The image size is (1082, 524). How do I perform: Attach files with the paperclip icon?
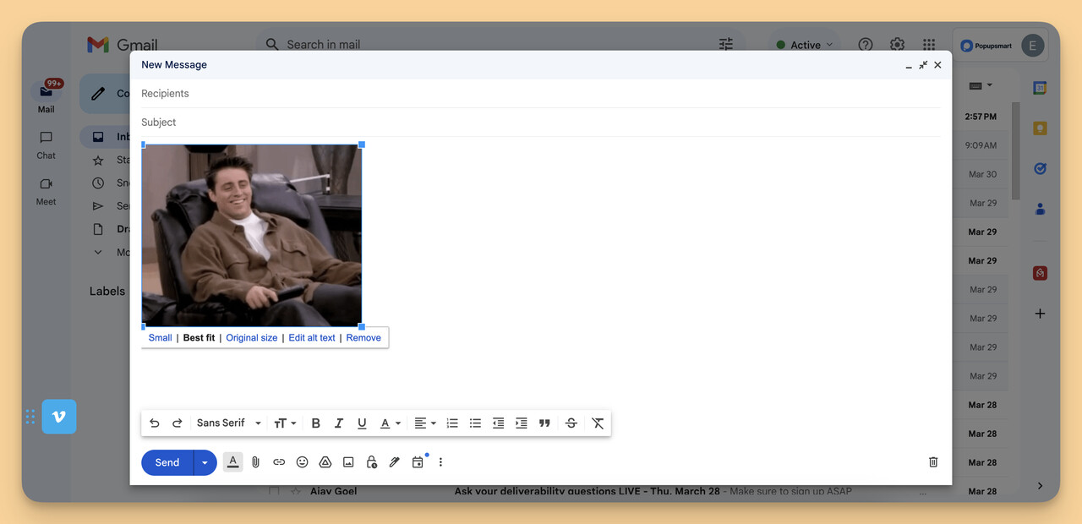tap(255, 462)
